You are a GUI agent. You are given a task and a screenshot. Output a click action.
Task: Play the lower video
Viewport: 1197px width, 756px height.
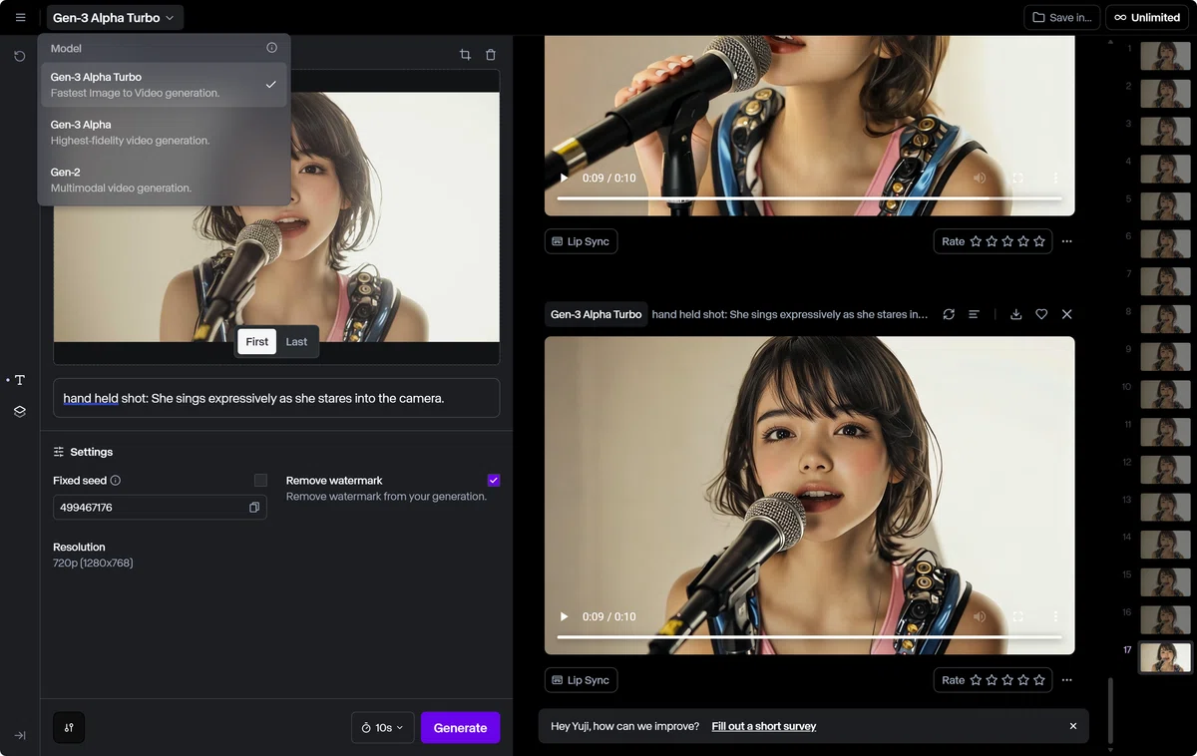click(x=565, y=616)
